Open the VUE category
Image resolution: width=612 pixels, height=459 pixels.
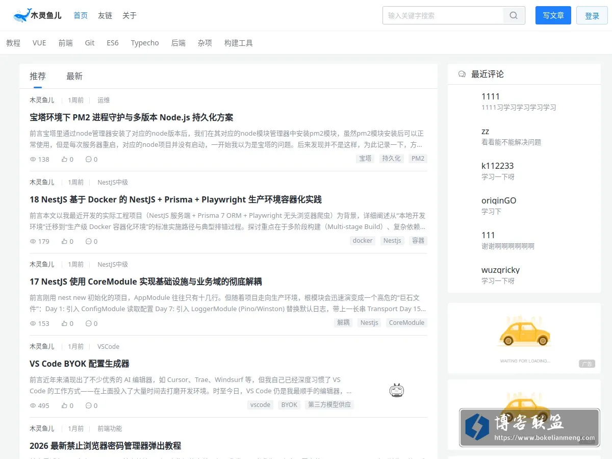(x=39, y=43)
